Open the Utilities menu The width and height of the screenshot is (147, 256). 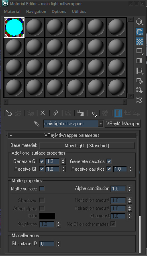[x=79, y=12]
